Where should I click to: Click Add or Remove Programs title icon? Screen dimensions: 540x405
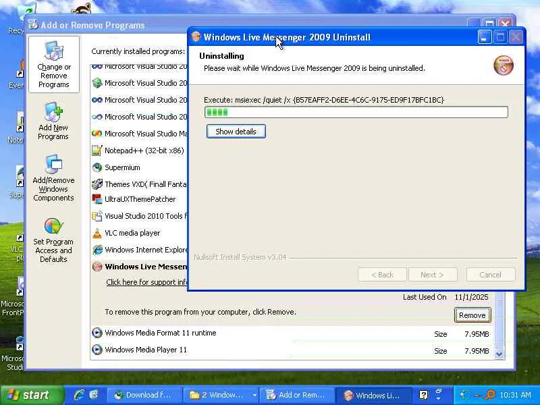point(32,25)
